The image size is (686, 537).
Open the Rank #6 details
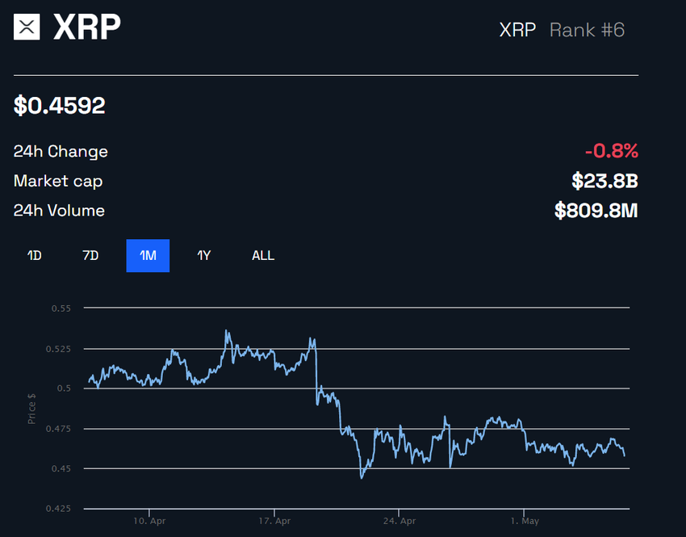click(x=588, y=30)
